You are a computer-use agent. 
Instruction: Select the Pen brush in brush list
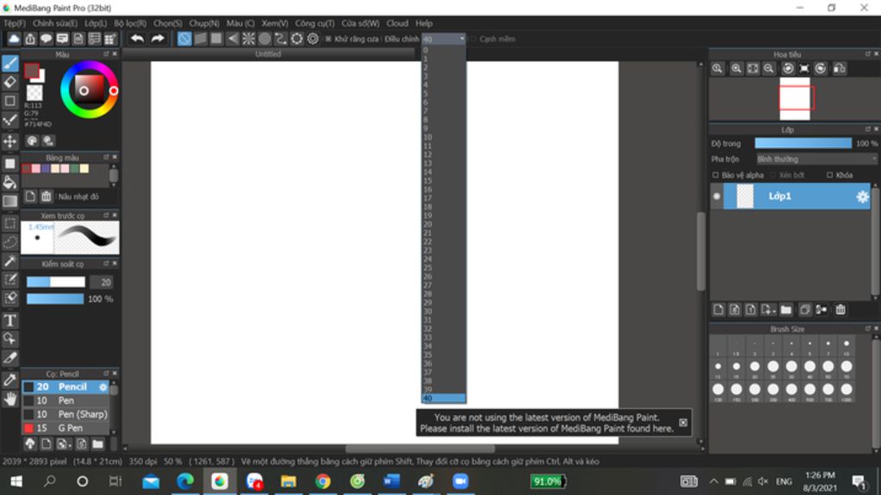coord(65,400)
